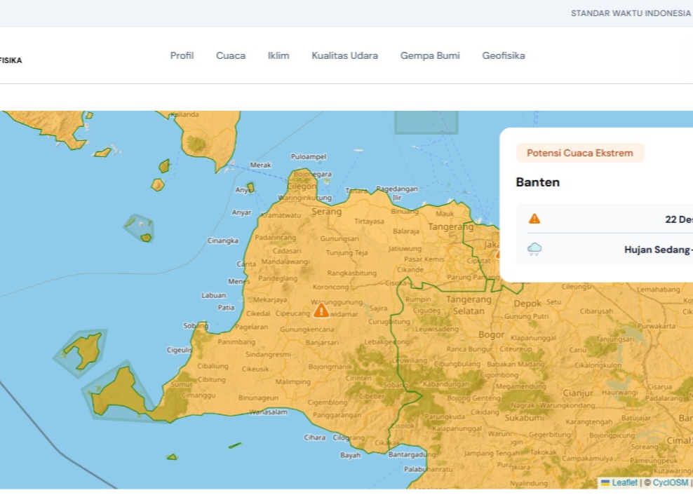The width and height of the screenshot is (693, 502).
Task: Click the Hujan Sedang forecast text
Action: (x=657, y=250)
